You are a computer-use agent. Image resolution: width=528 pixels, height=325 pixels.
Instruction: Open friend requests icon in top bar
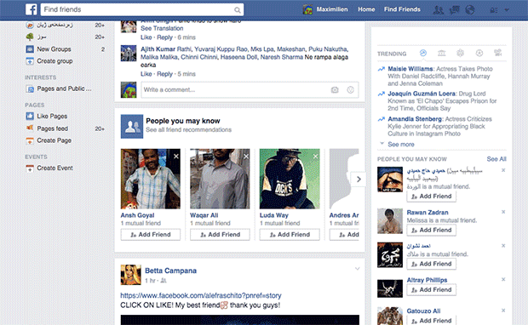tap(438, 9)
